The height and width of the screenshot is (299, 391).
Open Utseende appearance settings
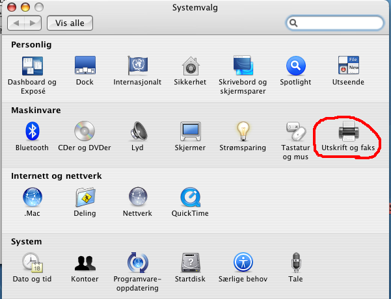click(348, 66)
